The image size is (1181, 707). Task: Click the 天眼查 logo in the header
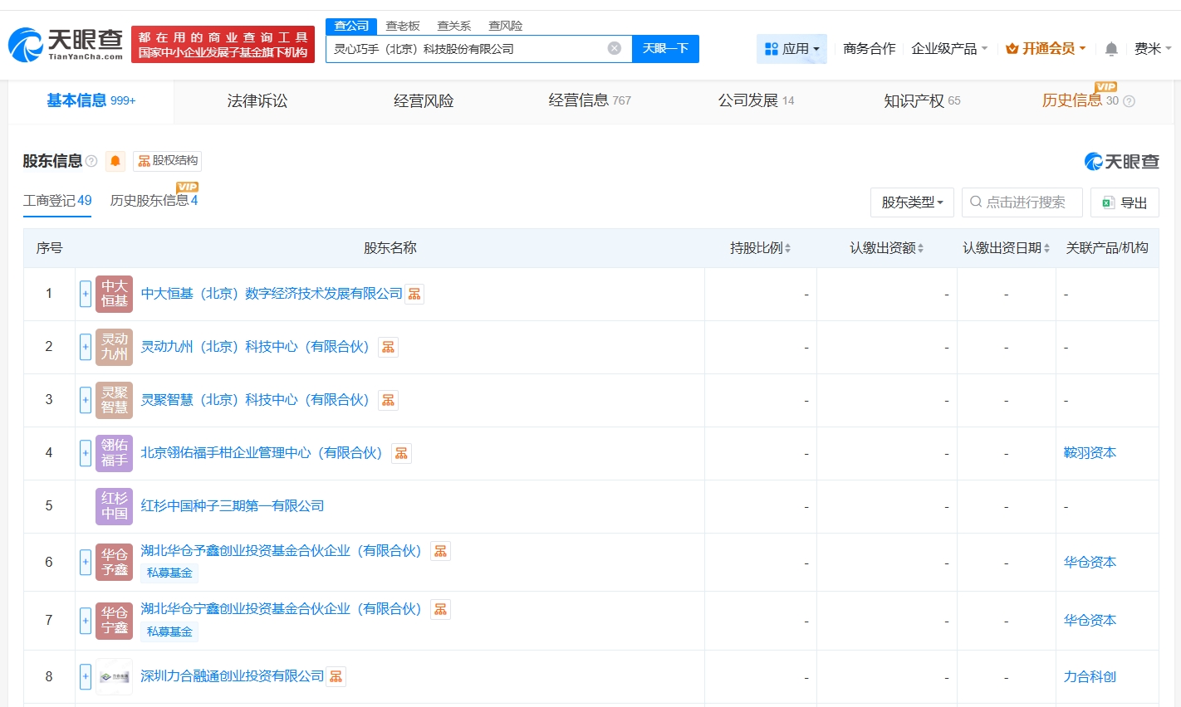coord(66,45)
